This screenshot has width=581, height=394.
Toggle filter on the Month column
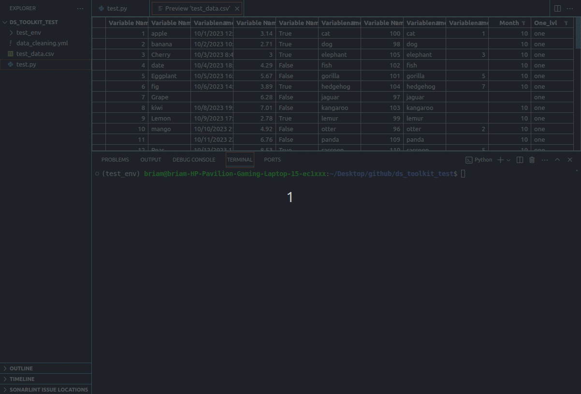point(523,23)
